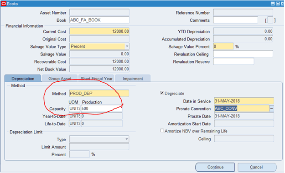Expand the Depreciation Limit Type dropdown
This screenshot has width=285, height=173.
tap(127, 139)
